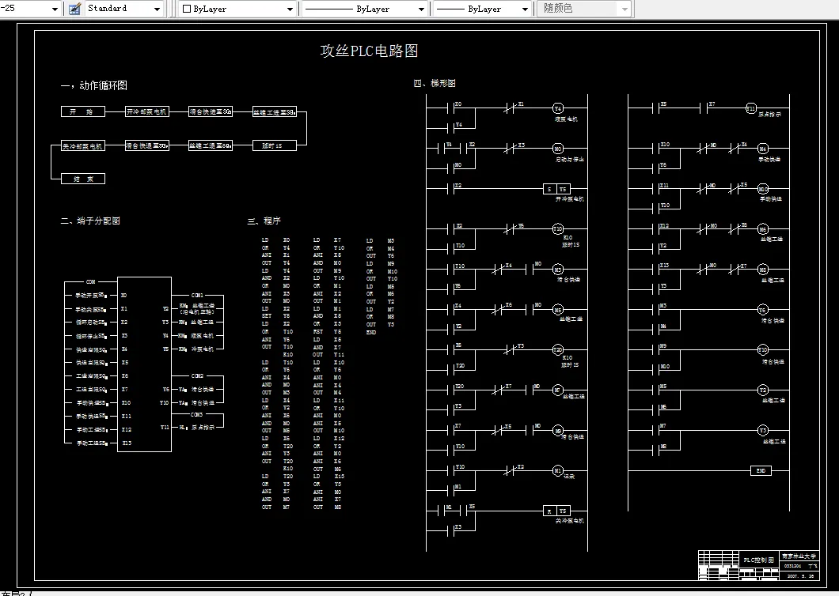Screen dimensions: 839x596
Task: Select the COM1 terminal label
Action: (197, 295)
